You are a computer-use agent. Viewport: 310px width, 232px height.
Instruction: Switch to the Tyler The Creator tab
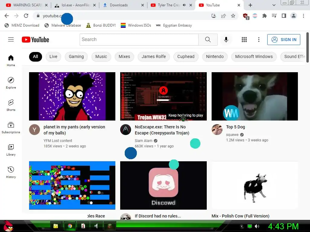point(168,5)
